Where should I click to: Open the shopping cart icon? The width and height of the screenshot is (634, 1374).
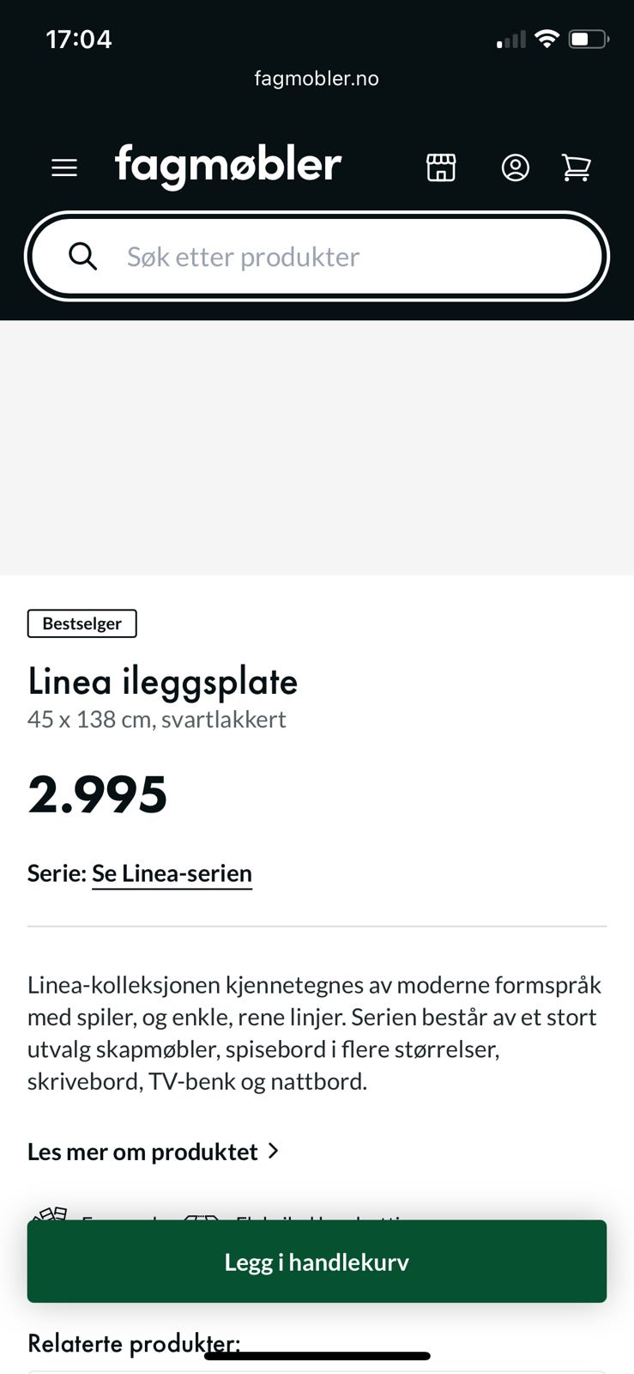click(576, 167)
